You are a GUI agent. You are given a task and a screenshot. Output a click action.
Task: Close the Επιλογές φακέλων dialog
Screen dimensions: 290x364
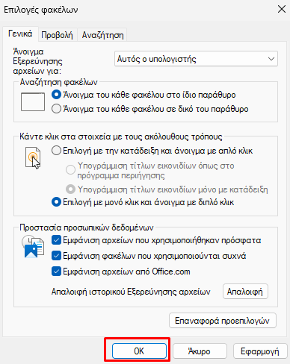tap(282, 10)
